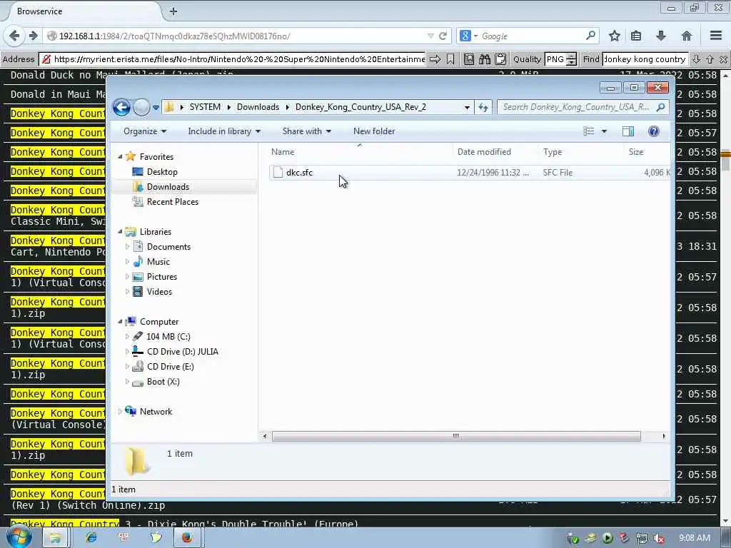Close the Browservice find bar
The image size is (731, 548).
[x=723, y=59]
